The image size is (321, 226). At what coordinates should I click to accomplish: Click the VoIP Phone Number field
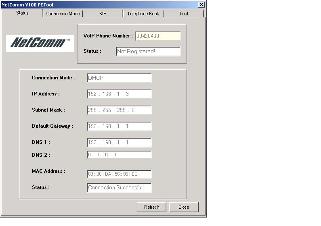click(157, 36)
